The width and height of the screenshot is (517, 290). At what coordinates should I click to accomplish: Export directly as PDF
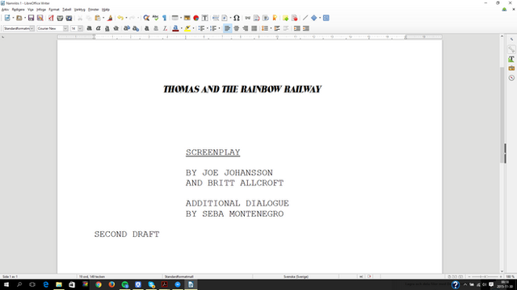point(51,18)
